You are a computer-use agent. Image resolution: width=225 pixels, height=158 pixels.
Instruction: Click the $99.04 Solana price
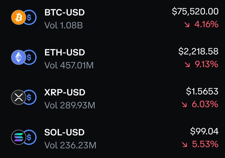pyautogui.click(x=204, y=131)
